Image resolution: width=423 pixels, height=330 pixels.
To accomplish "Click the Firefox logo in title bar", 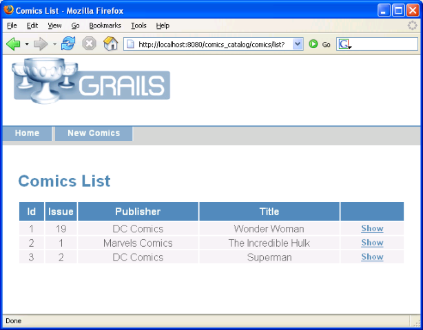I will [x=8, y=10].
